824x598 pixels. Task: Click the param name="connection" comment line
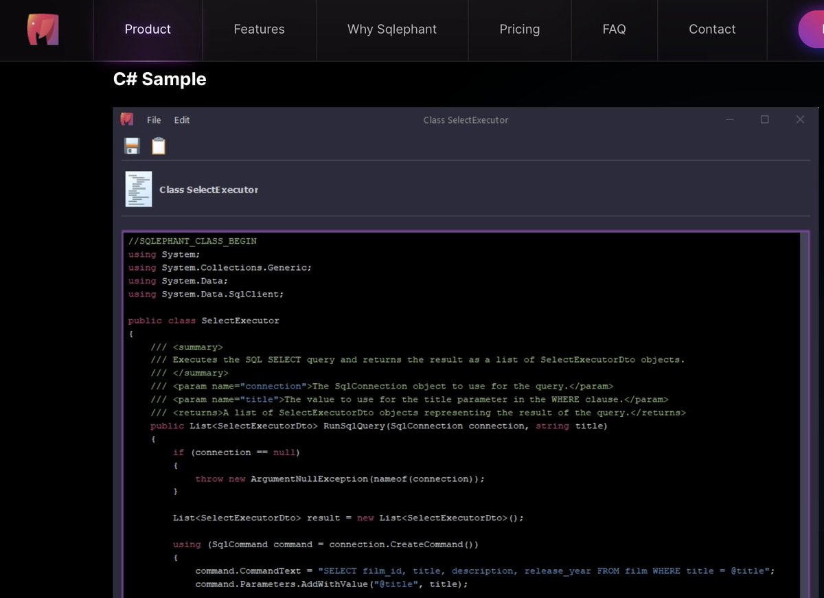tap(382, 387)
